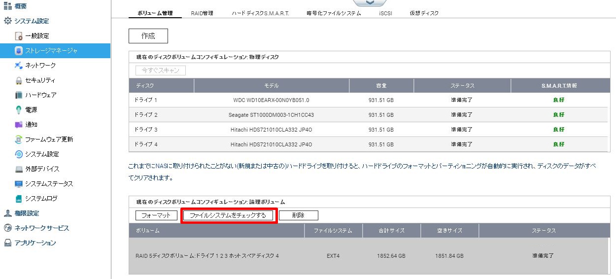Screen dimensions: 616x279
Task: Open ハードウェア in the sidebar
Action: pos(40,95)
